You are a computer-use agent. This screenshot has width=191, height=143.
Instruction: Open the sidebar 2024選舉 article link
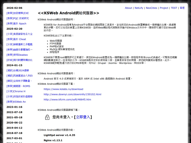(x=18, y=71)
